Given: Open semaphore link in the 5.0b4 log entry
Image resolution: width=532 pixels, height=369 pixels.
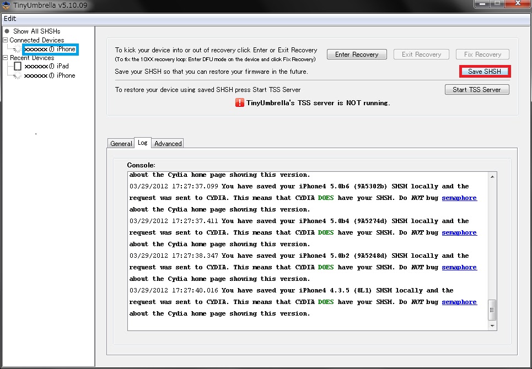Looking at the screenshot, I should [x=459, y=232].
